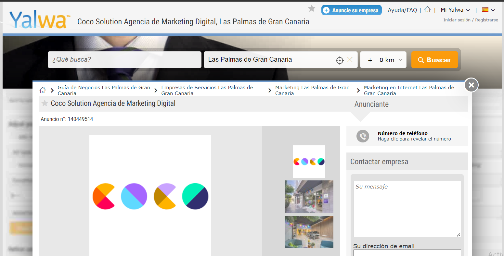
Task: Click the home icon in top header
Action: tap(427, 10)
